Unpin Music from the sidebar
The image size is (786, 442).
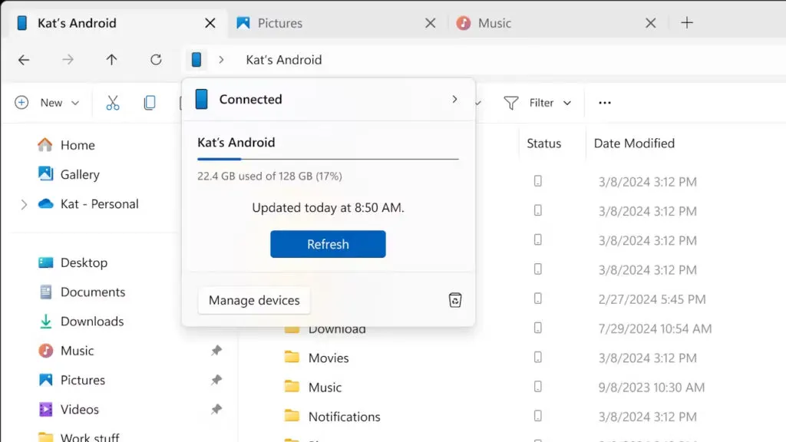point(216,350)
